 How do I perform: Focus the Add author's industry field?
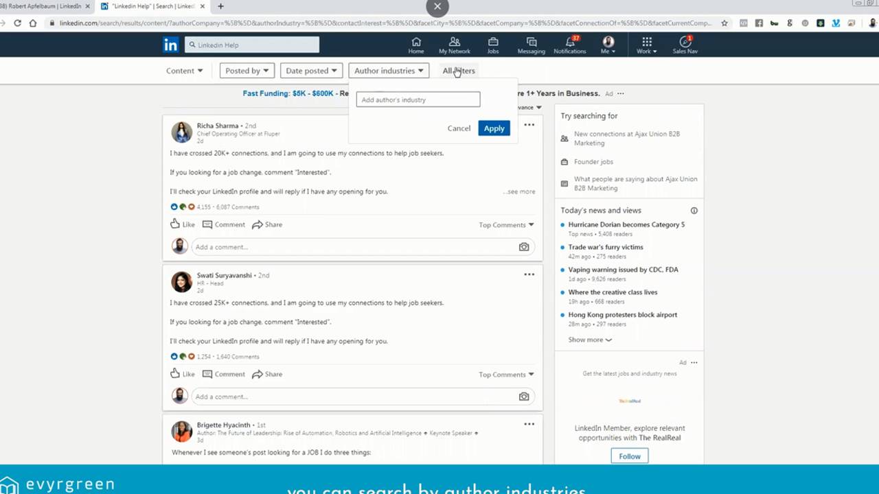pos(418,99)
